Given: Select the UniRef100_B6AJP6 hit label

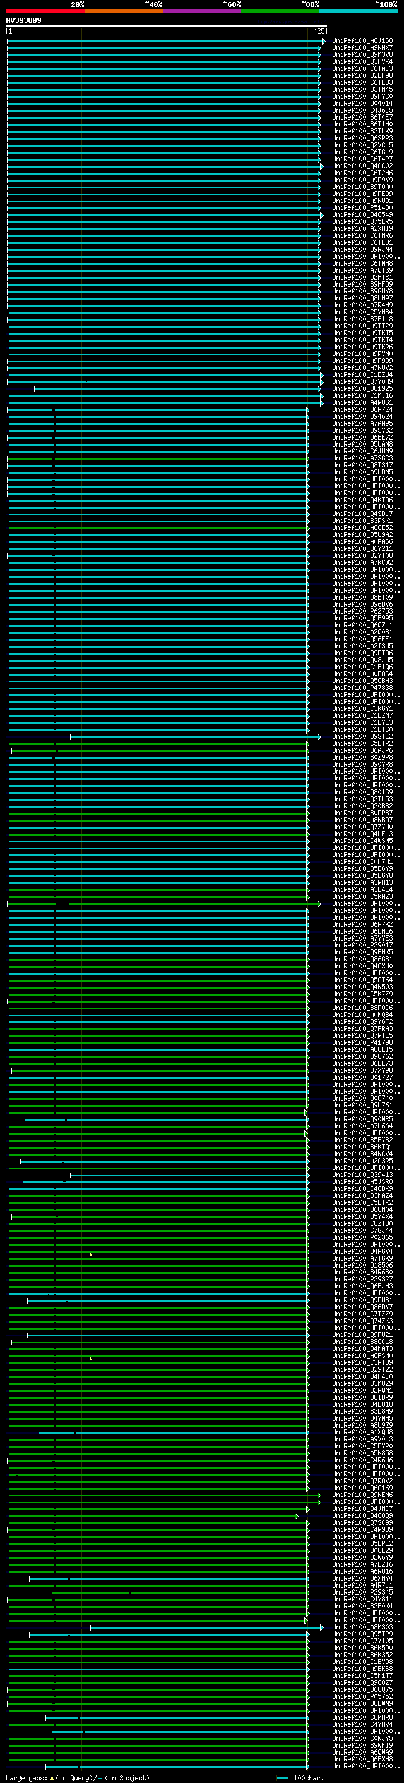Looking at the screenshot, I should click(x=362, y=751).
